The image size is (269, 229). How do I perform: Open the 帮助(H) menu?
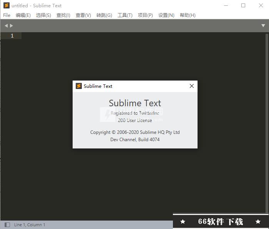(x=188, y=15)
